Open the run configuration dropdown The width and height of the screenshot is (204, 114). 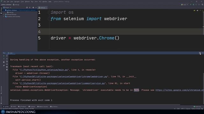pyautogui.click(x=185, y=4)
